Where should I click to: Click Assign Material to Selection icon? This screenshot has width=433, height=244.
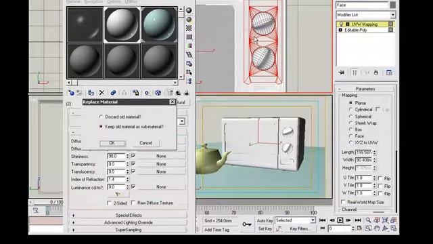(91, 93)
